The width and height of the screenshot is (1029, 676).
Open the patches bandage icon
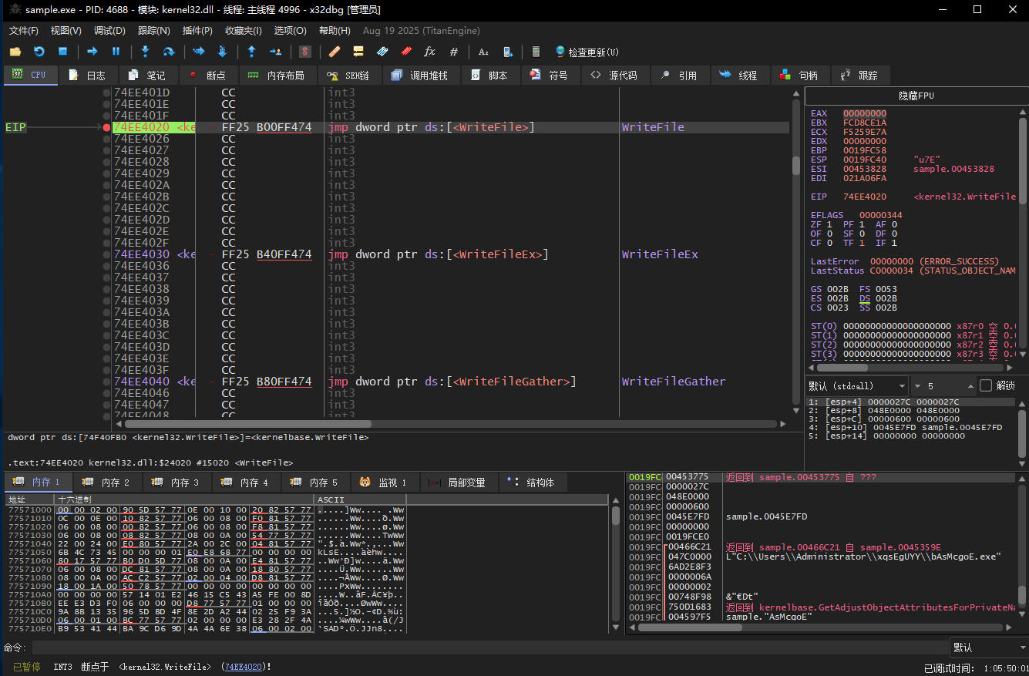coord(335,52)
